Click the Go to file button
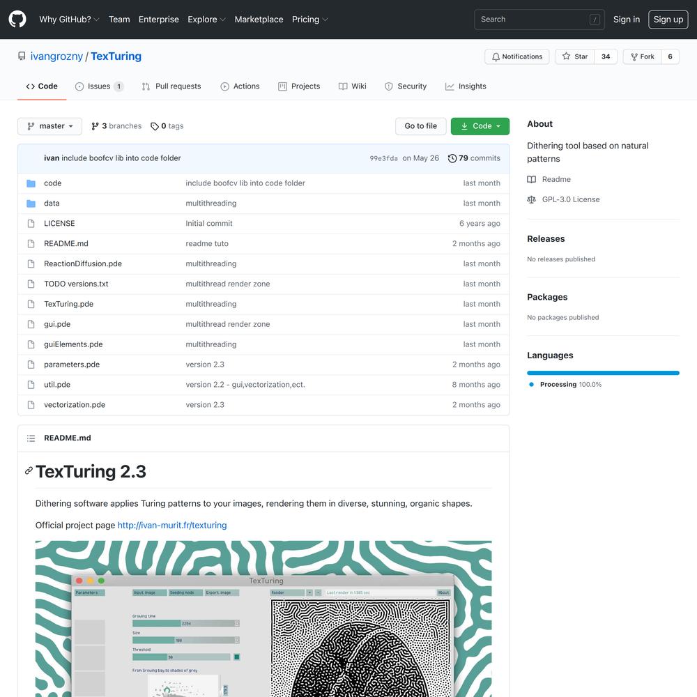697x697 pixels. point(420,126)
